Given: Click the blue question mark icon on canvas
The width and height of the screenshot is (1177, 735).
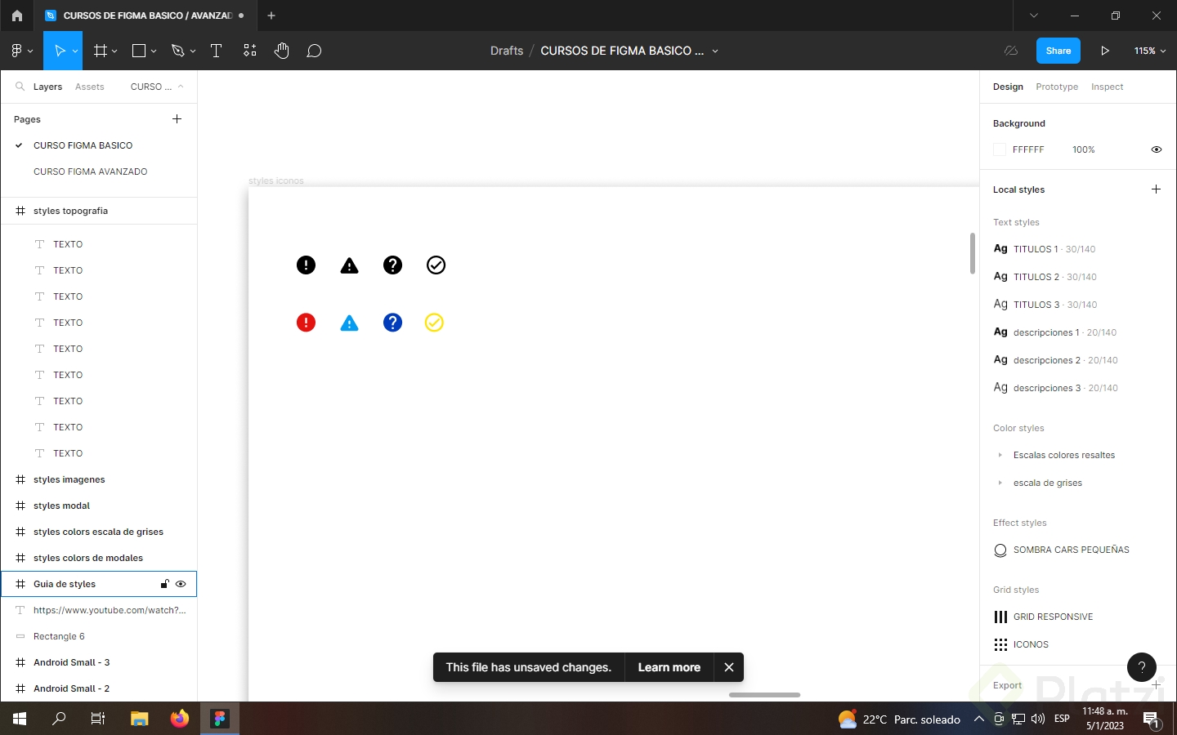Looking at the screenshot, I should click(x=392, y=323).
